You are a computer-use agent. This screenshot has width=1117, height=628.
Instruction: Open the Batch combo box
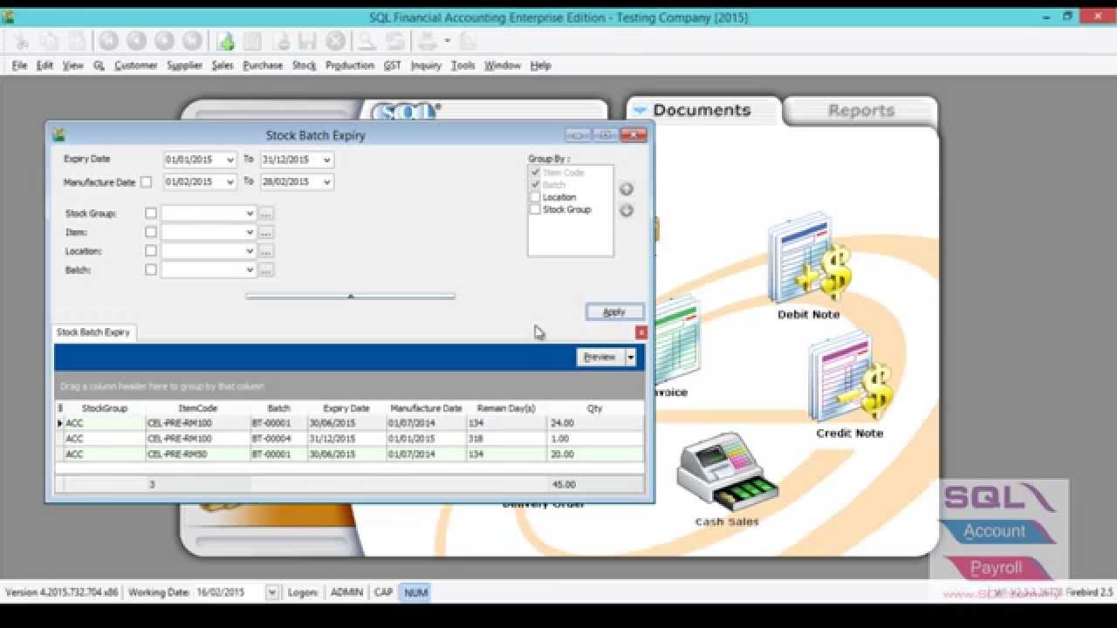[x=250, y=270]
